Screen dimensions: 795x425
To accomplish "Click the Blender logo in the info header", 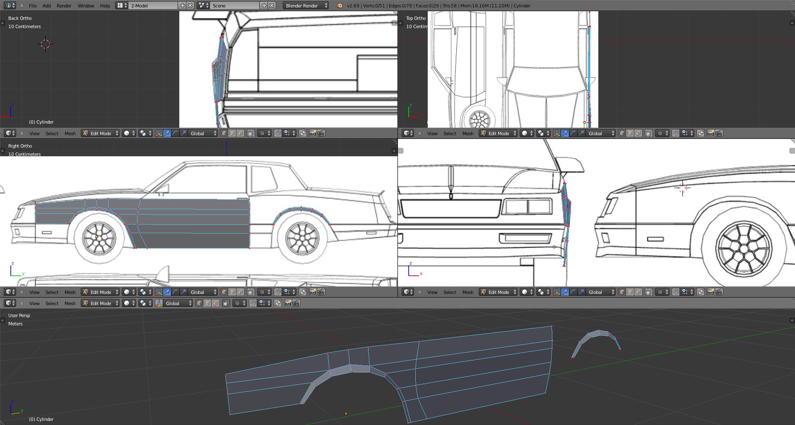I will click(340, 6).
